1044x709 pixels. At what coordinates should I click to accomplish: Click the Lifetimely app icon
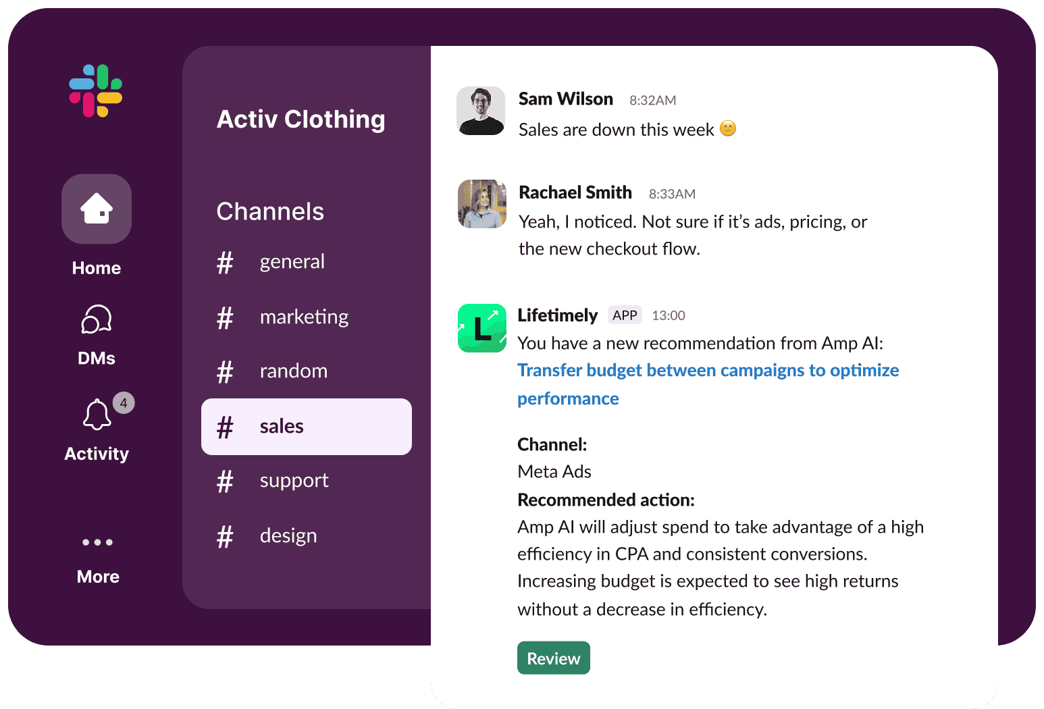481,328
